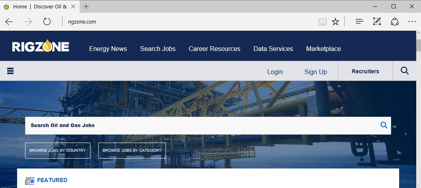Minimize the browser window
Viewport: 421px width, 188px height.
(x=375, y=6)
